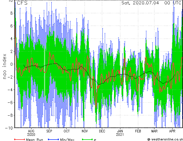Click the MAR month label
183x141 pixels.
coord(154,131)
